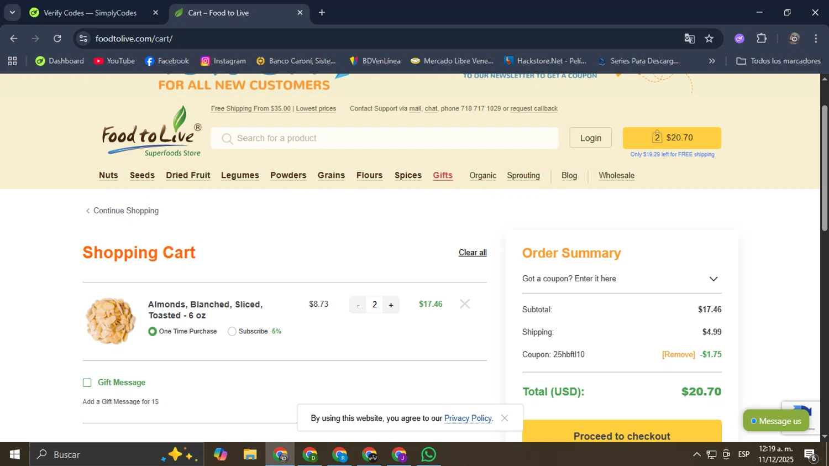Open the YouTube bookmark
Screen dimensions: 829x466
(114, 61)
